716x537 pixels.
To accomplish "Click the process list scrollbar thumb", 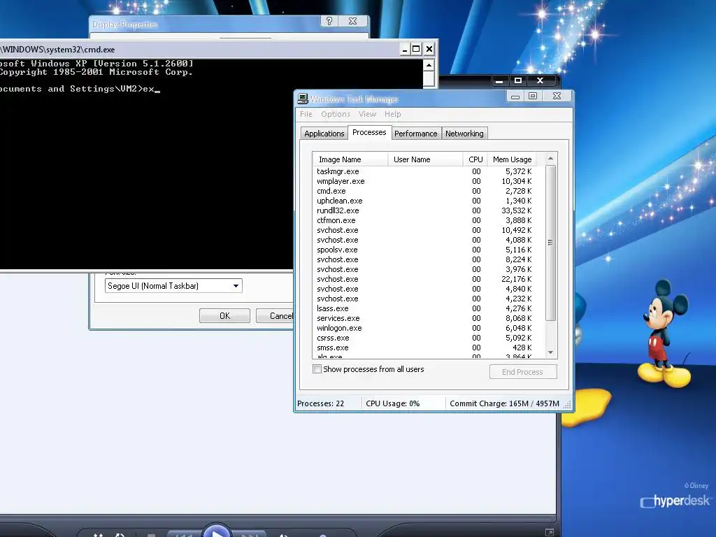I will [551, 243].
